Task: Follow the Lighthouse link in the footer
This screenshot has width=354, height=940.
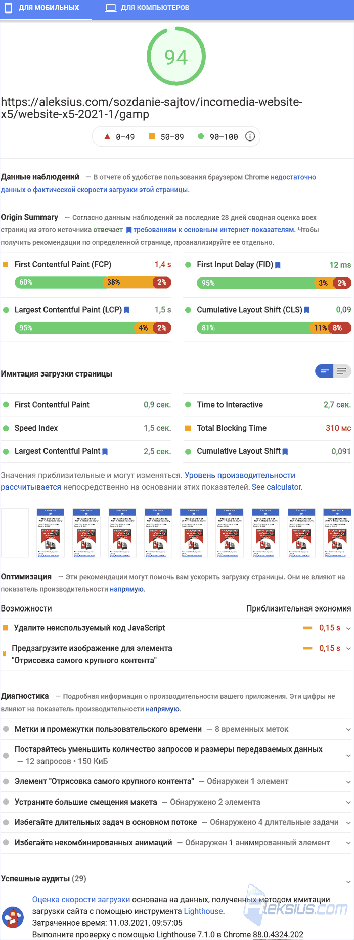Action: [203, 911]
